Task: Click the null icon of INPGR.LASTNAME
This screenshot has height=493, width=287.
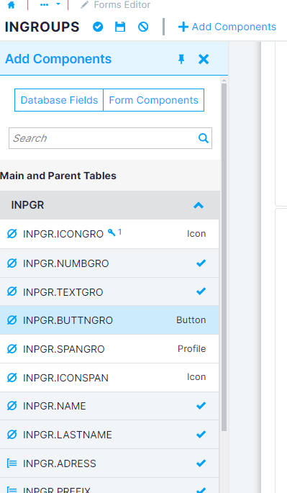Action: 12,435
